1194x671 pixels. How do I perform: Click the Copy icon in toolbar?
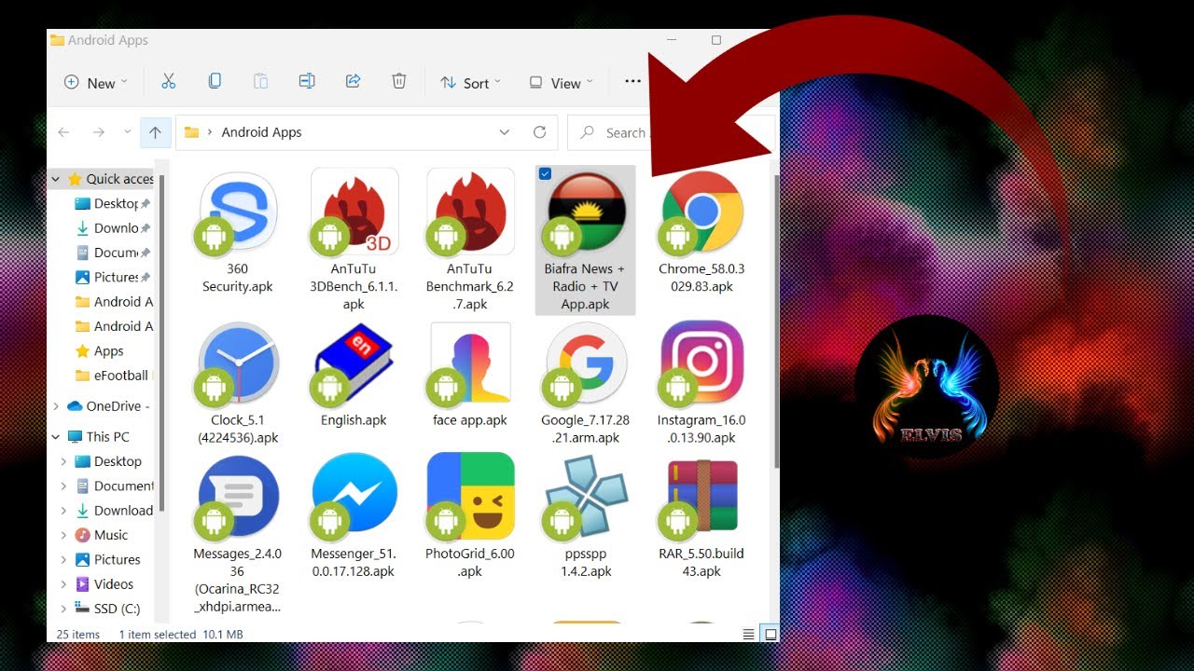pyautogui.click(x=215, y=82)
